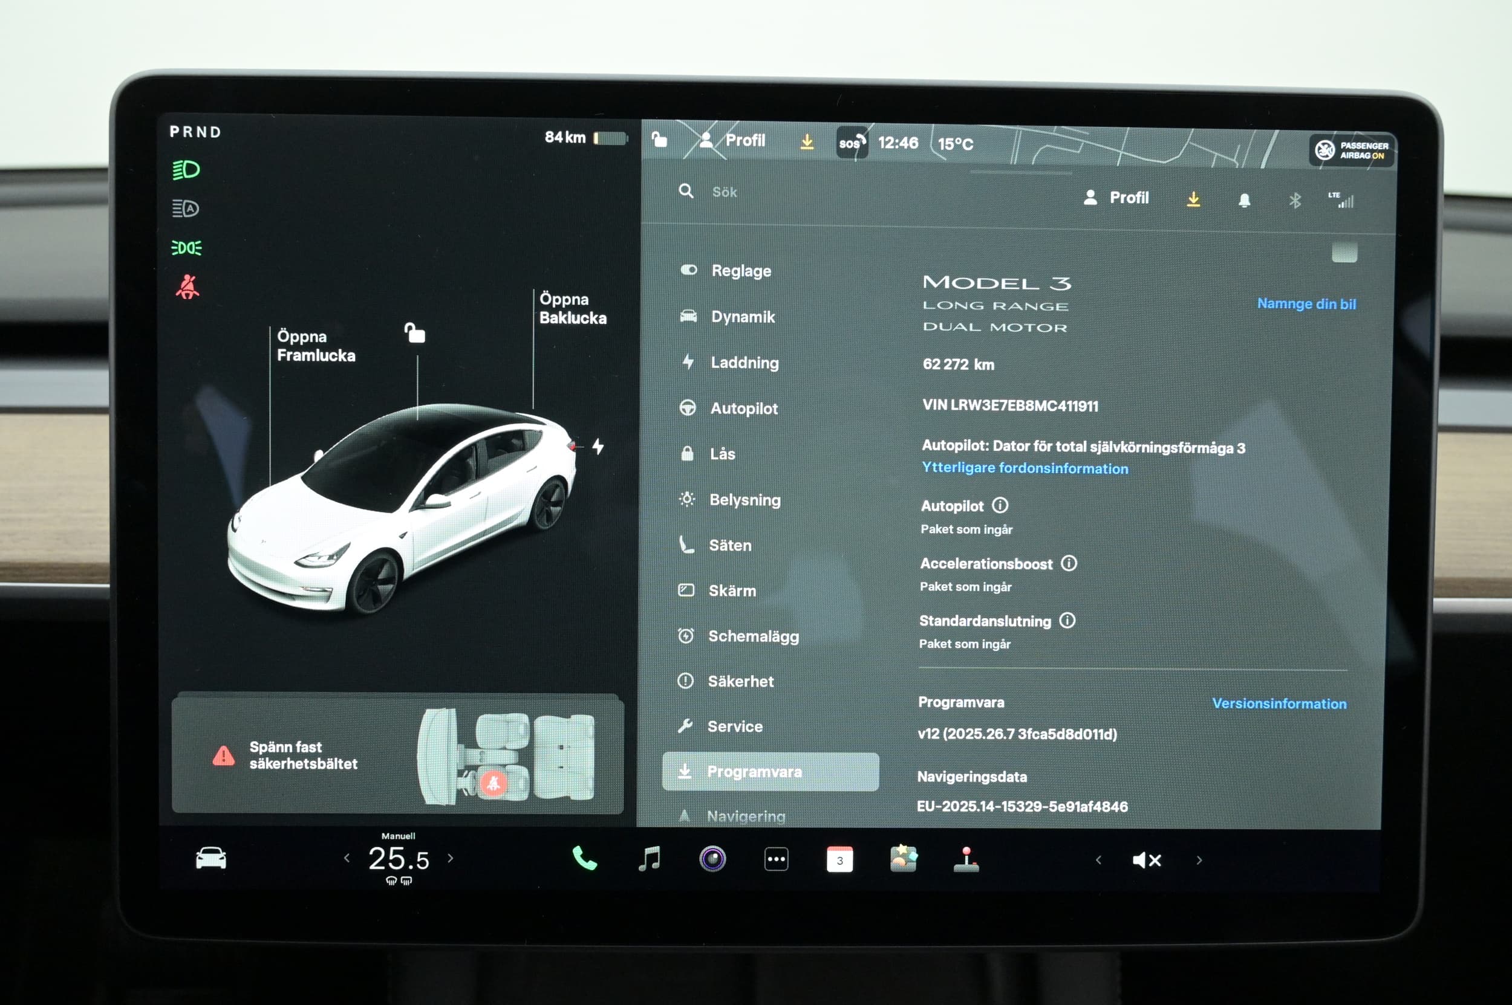Toggle the car lock icon above the roof
This screenshot has height=1005, width=1512.
(415, 334)
